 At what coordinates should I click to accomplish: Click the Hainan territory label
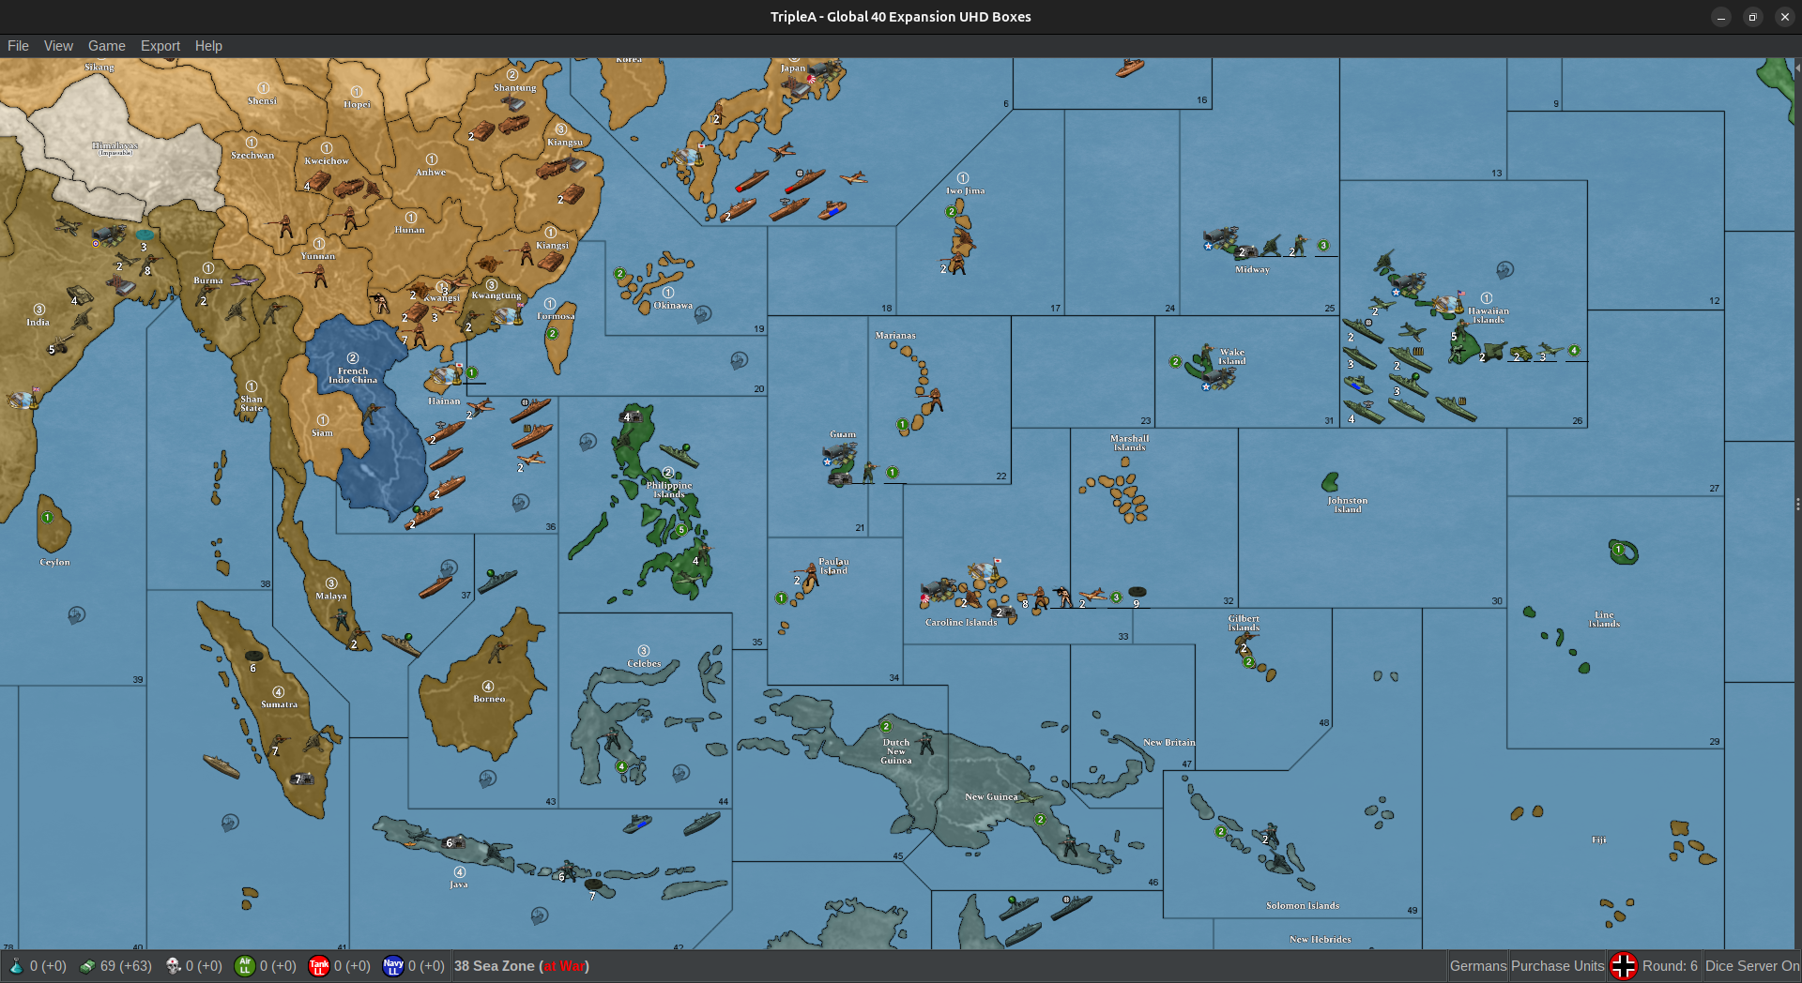[444, 401]
